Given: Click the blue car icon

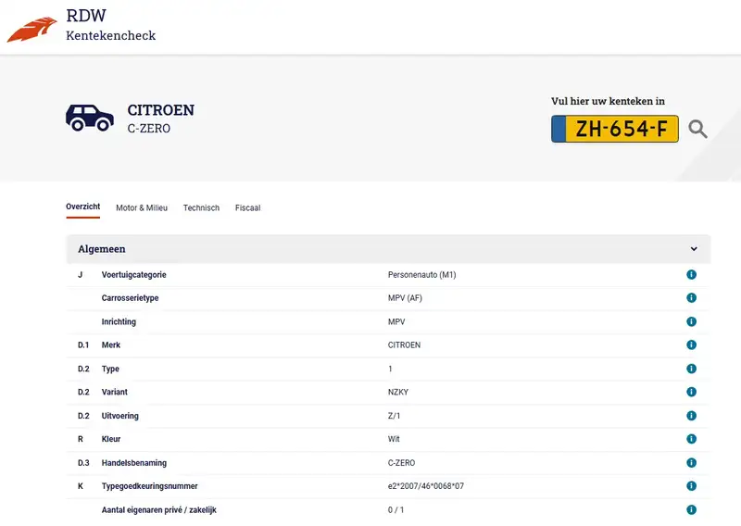Looking at the screenshot, I should (90, 118).
